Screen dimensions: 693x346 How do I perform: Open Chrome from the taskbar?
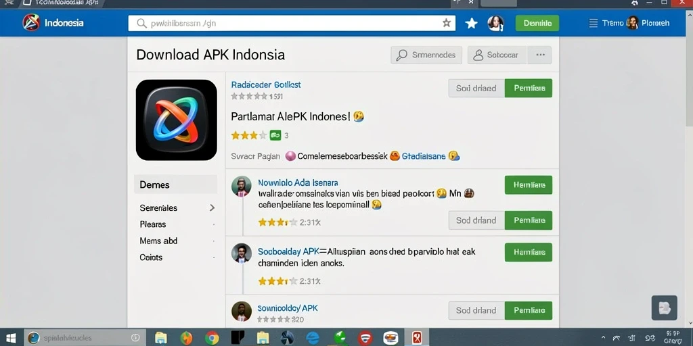(212, 338)
